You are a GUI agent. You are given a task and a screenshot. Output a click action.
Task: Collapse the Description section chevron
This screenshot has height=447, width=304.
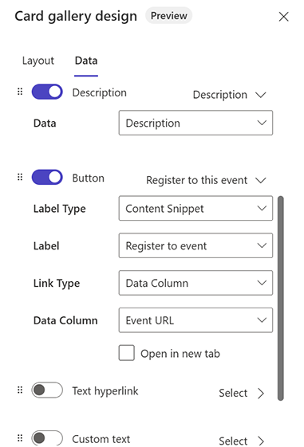pos(261,95)
